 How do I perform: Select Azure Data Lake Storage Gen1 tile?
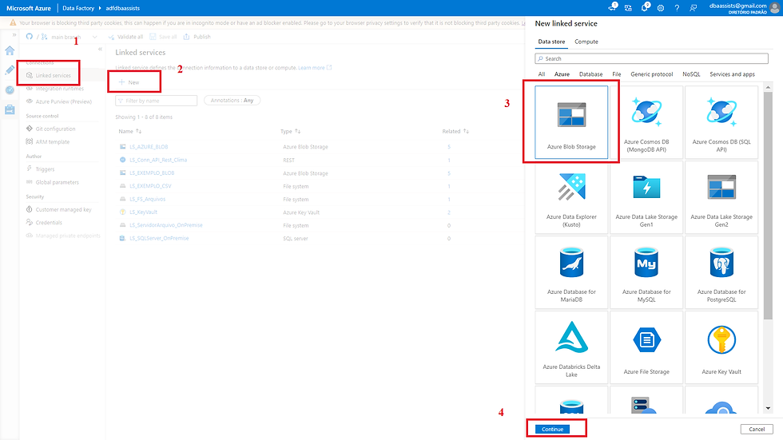coord(646,197)
